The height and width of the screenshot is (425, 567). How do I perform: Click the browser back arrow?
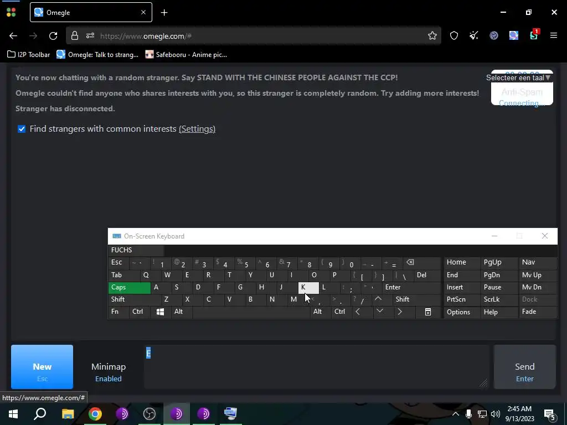click(13, 36)
